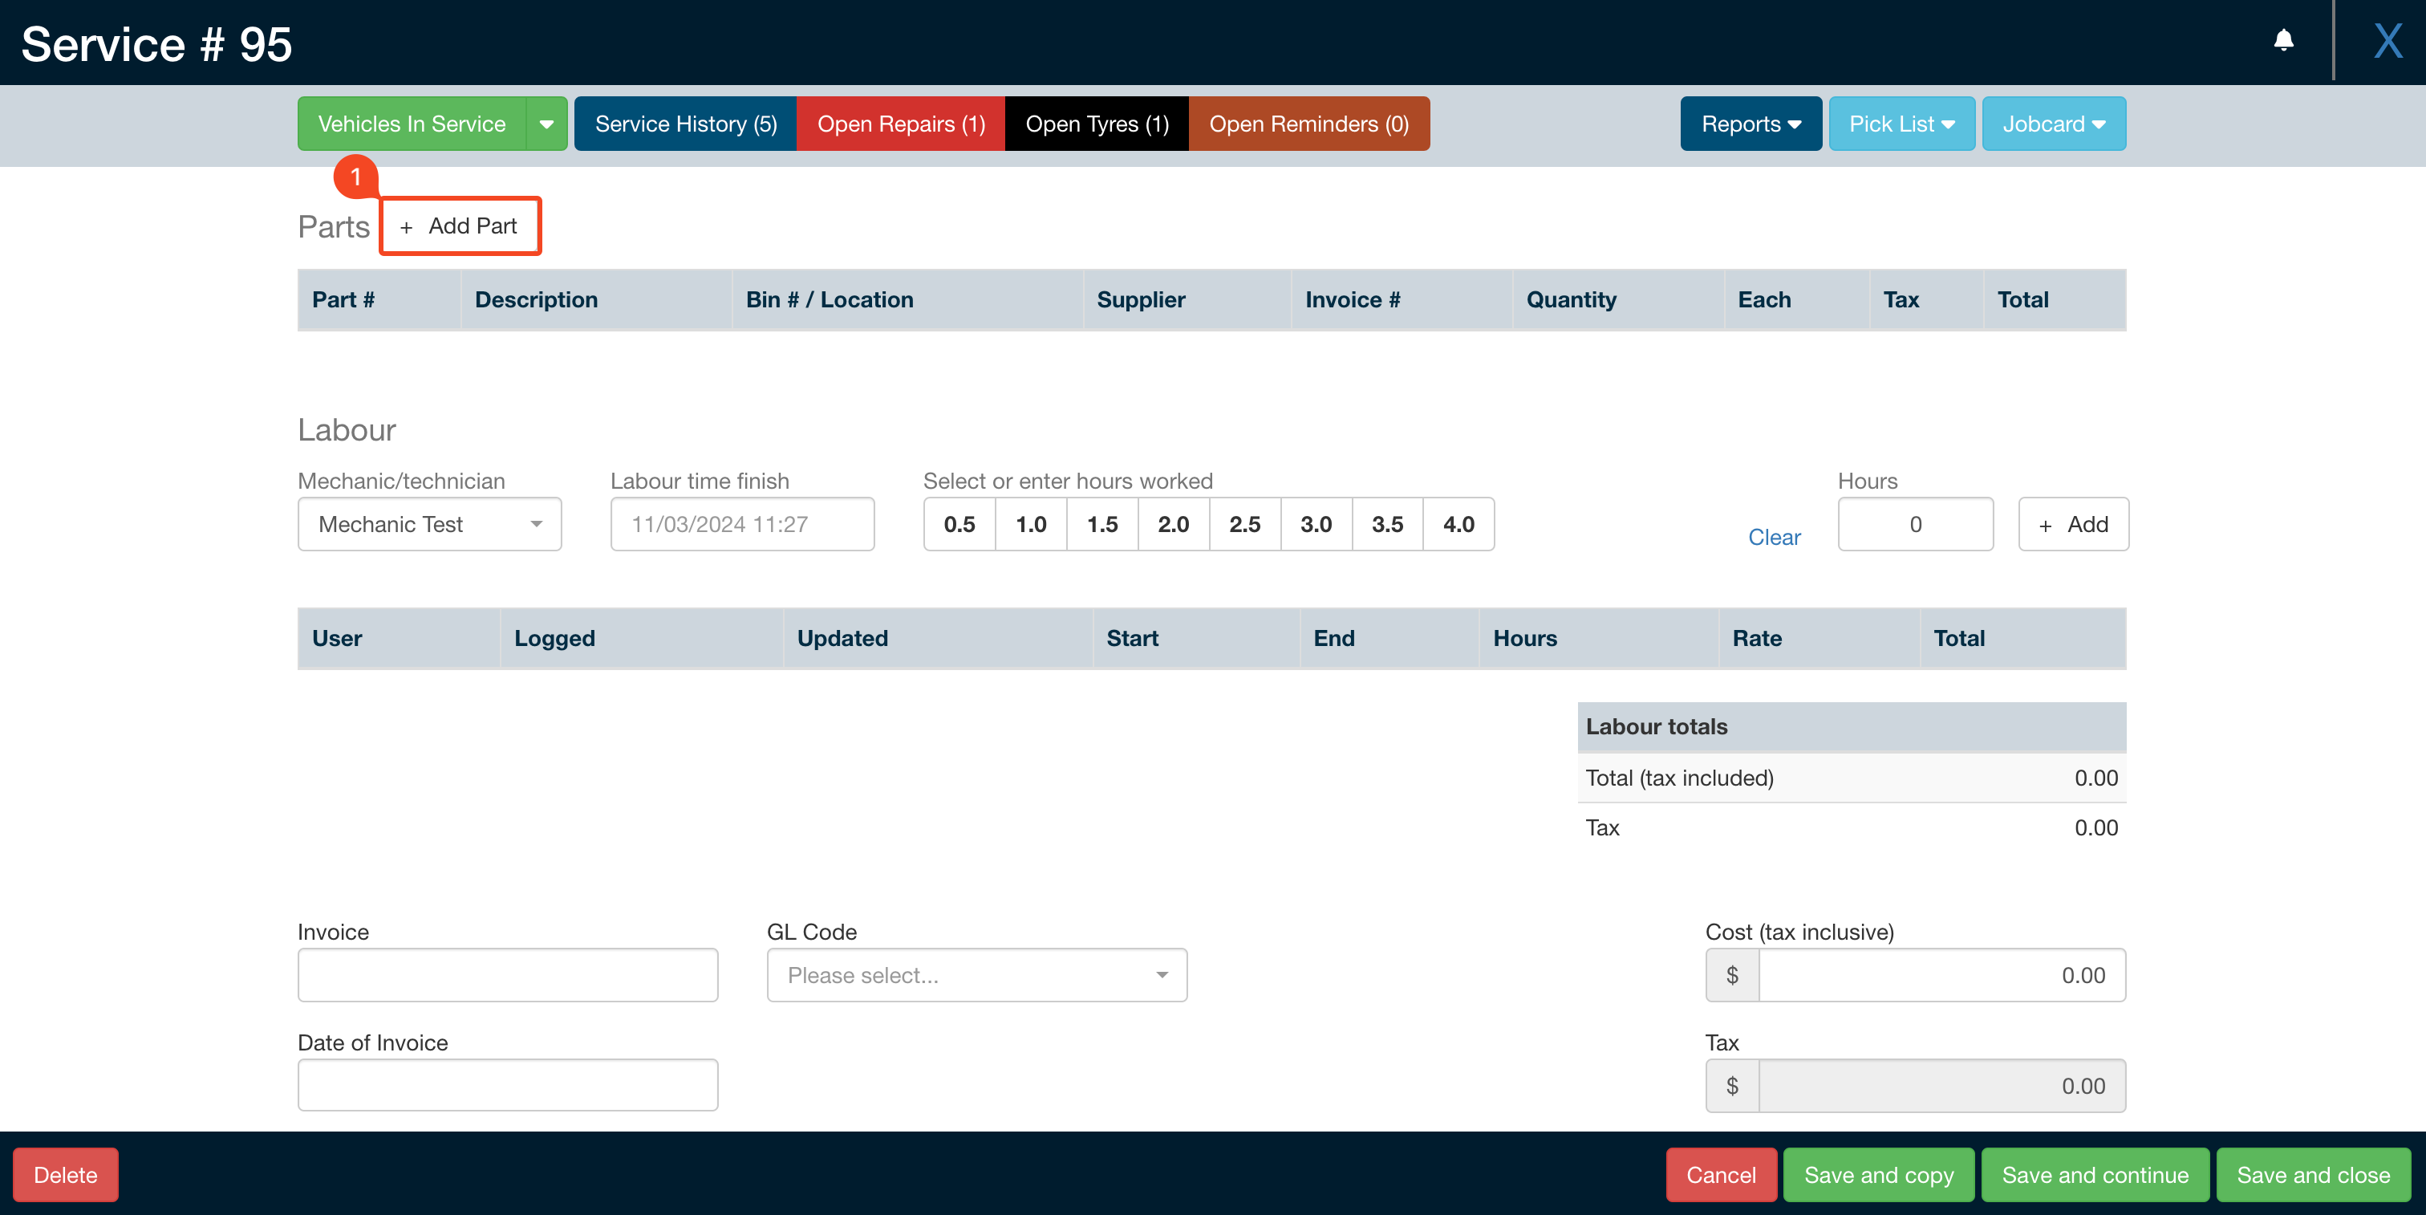Select 2.5 hours worked

pyautogui.click(x=1245, y=524)
